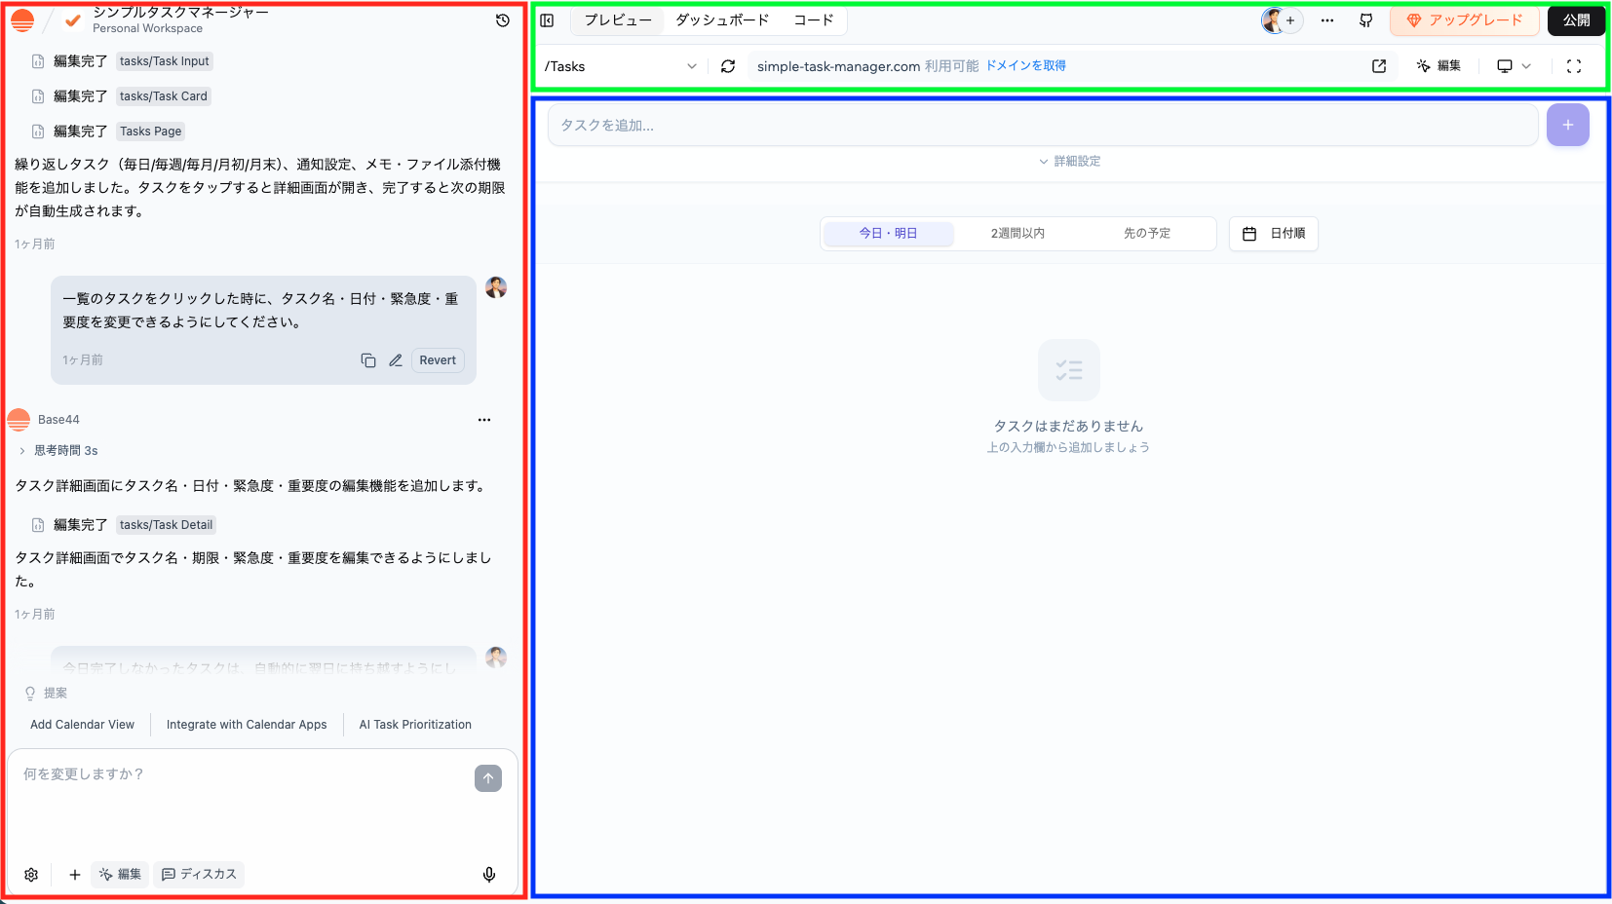Click the microphone voice input icon

(489, 874)
